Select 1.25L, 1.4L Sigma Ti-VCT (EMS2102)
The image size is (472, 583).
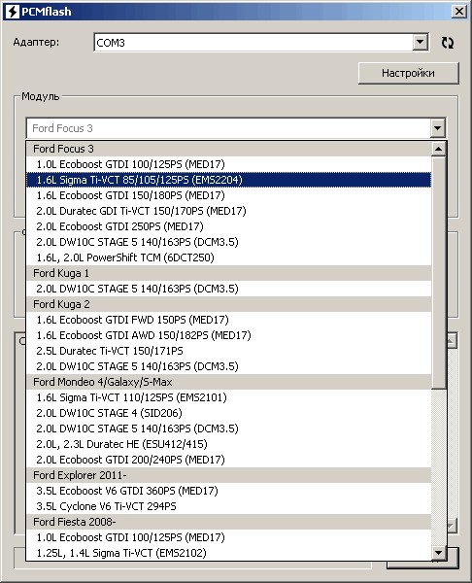(228, 553)
